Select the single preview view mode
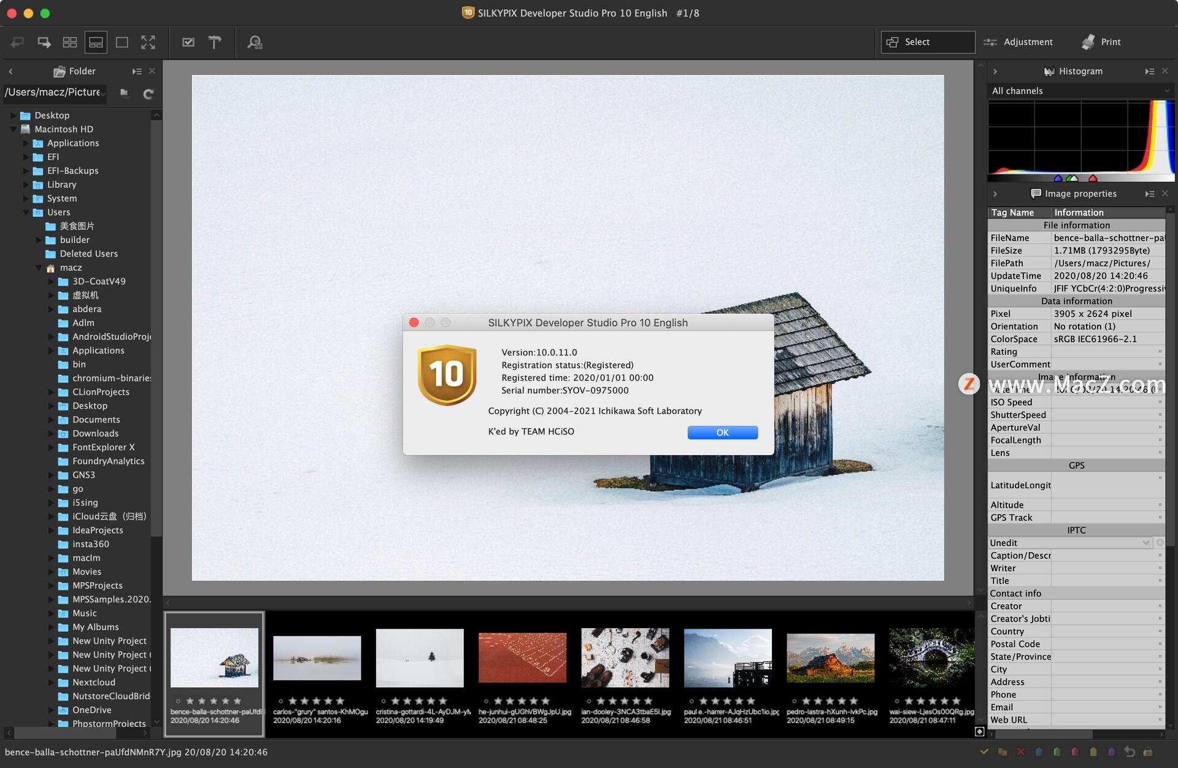 [x=121, y=42]
